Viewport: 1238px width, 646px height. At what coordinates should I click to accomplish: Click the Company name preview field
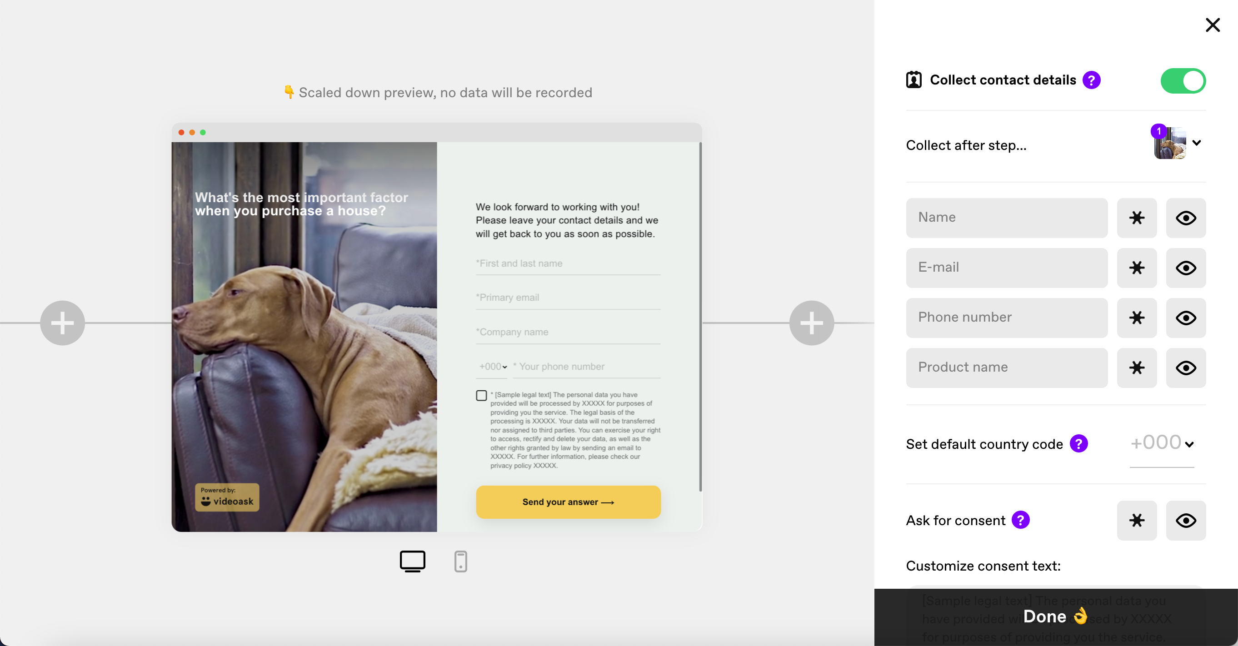[x=568, y=333]
